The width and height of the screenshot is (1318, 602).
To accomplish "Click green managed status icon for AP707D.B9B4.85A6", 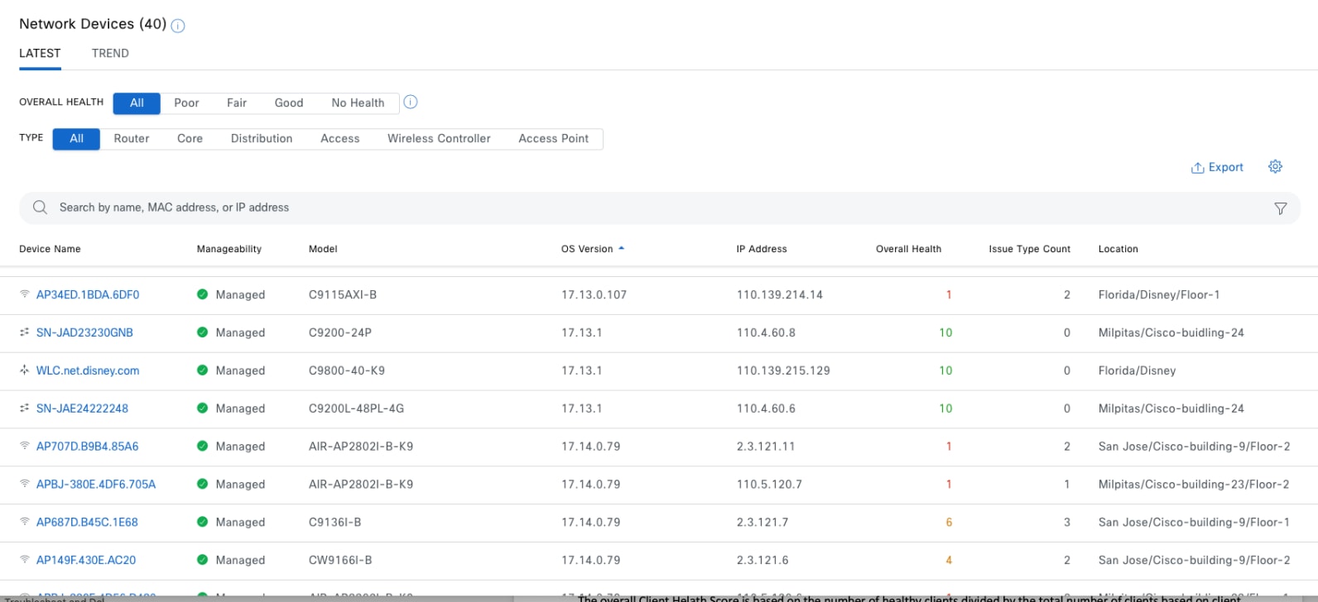I will pyautogui.click(x=202, y=447).
